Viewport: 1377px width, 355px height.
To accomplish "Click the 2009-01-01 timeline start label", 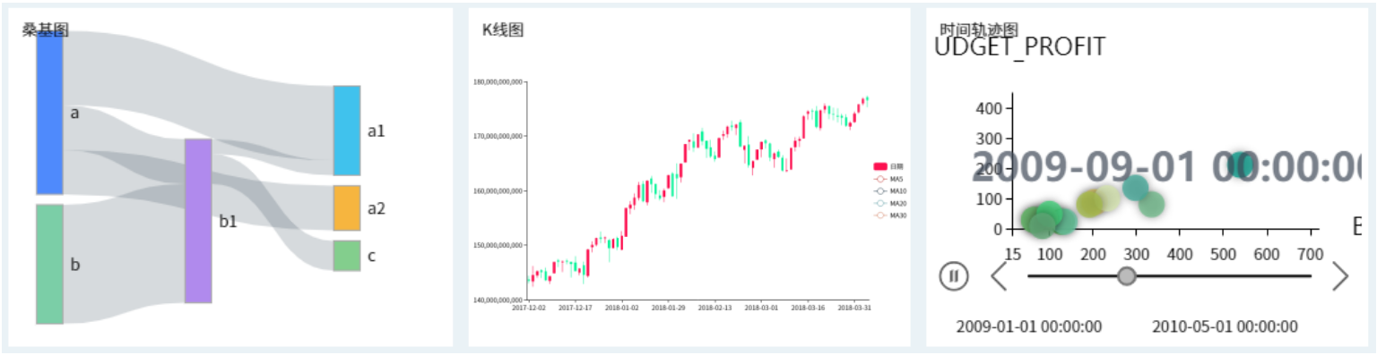I will pos(1029,326).
